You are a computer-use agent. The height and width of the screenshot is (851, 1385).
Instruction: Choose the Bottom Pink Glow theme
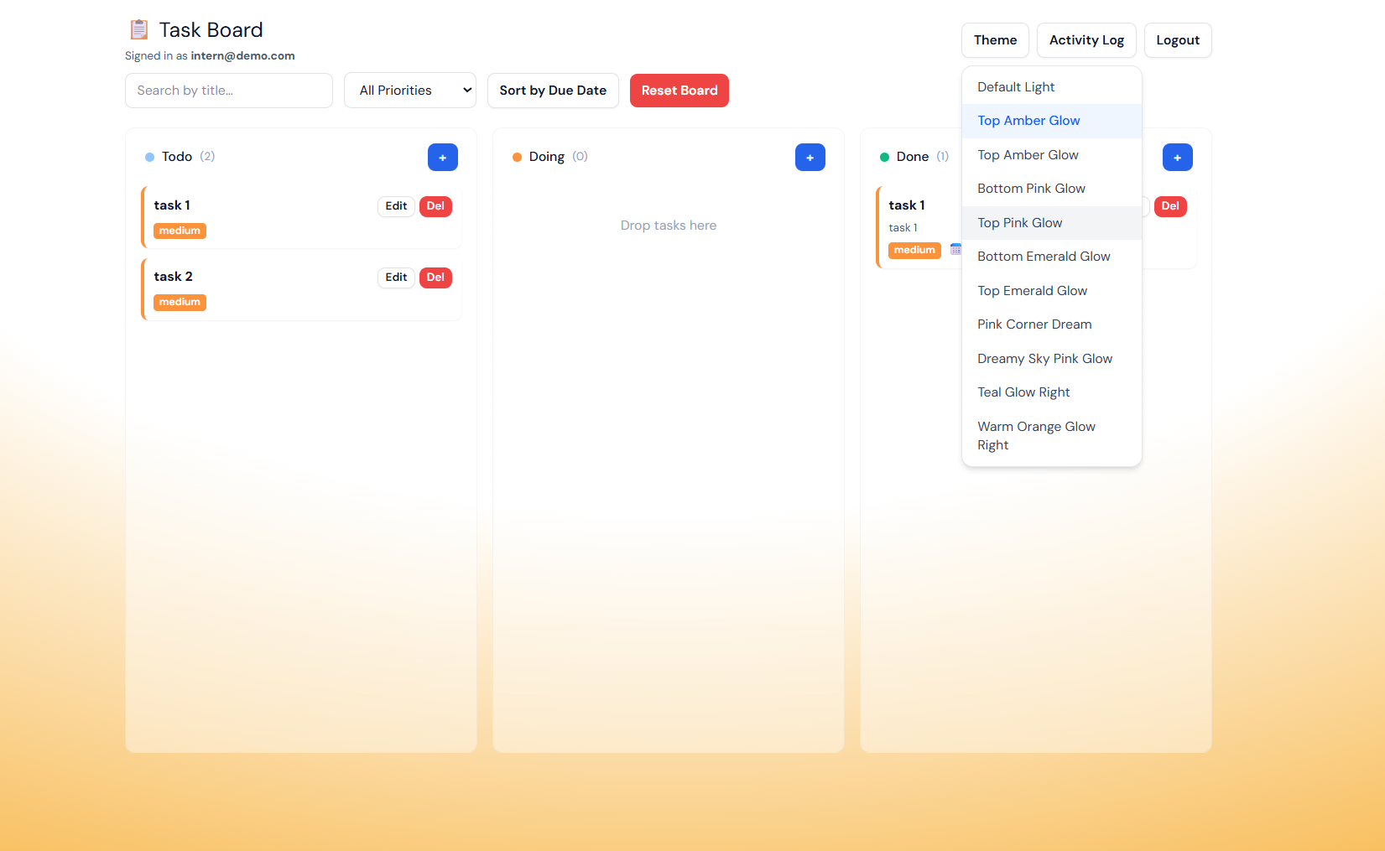click(1031, 189)
